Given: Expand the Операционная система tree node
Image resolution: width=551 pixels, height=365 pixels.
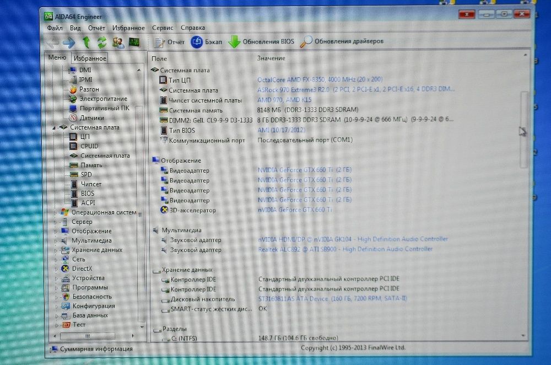Looking at the screenshot, I should click(56, 213).
